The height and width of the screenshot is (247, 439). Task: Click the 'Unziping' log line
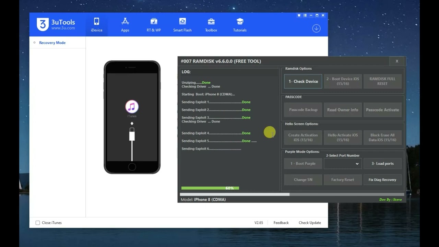tap(196, 82)
